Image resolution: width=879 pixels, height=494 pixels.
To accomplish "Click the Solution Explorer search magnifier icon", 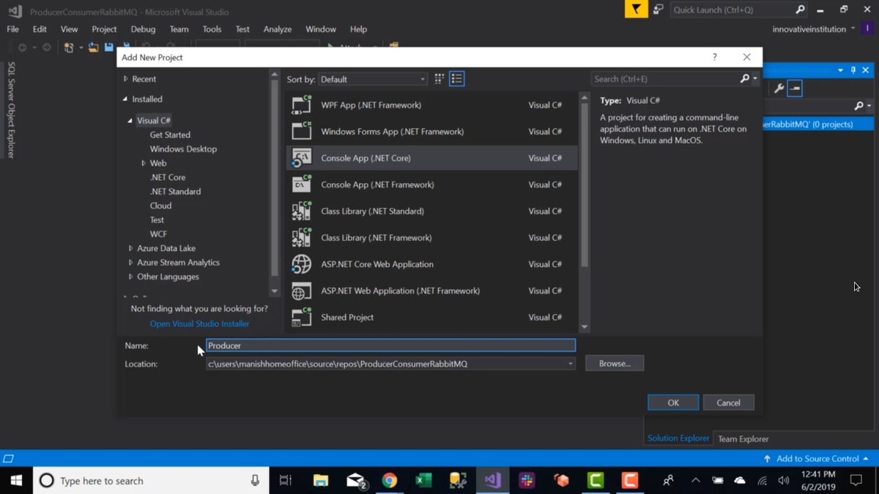I will click(x=859, y=106).
